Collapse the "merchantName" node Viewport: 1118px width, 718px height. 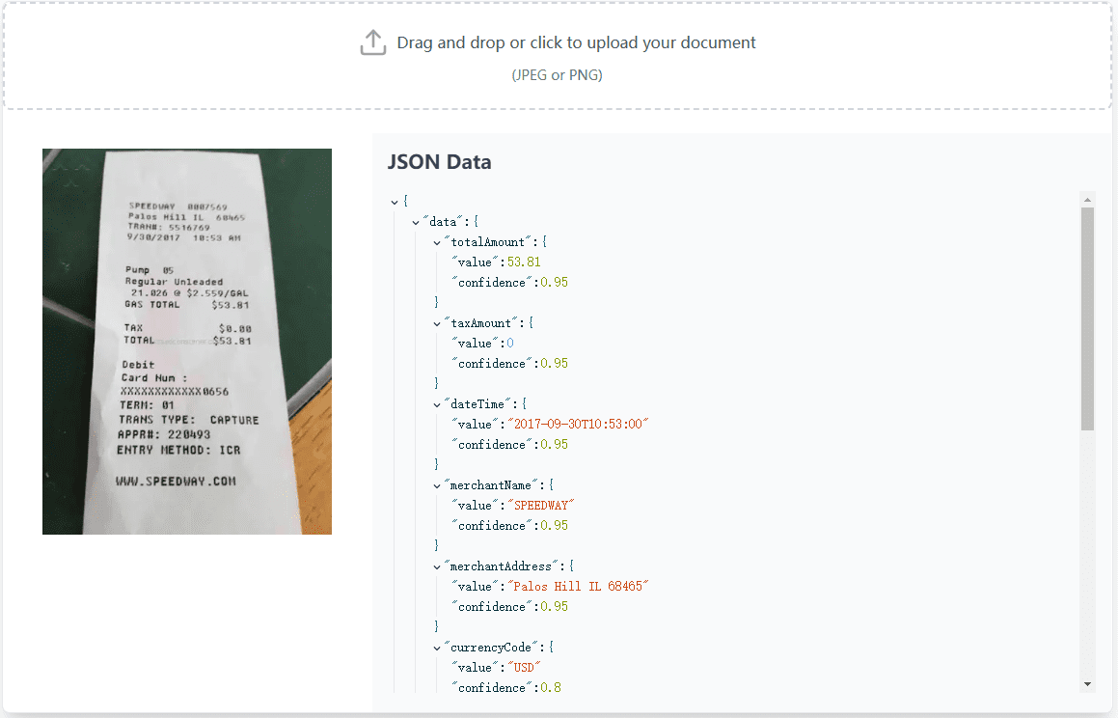(x=437, y=485)
